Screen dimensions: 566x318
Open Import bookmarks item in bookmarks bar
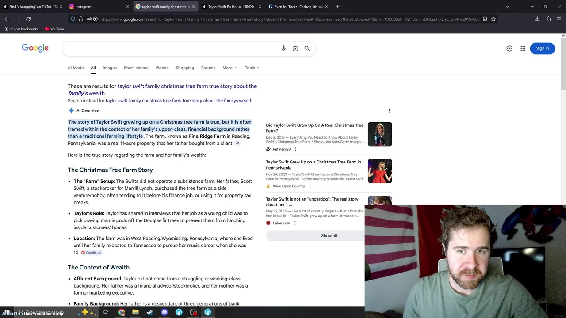[x=22, y=29]
